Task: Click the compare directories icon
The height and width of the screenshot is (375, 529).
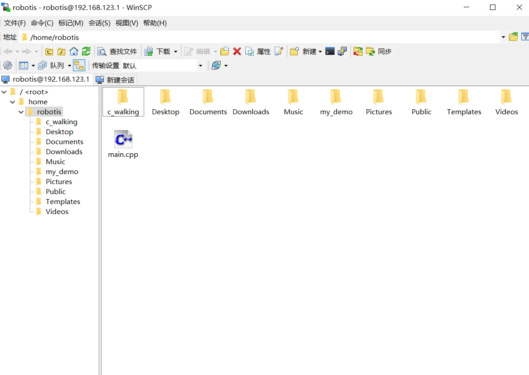Action: click(358, 51)
